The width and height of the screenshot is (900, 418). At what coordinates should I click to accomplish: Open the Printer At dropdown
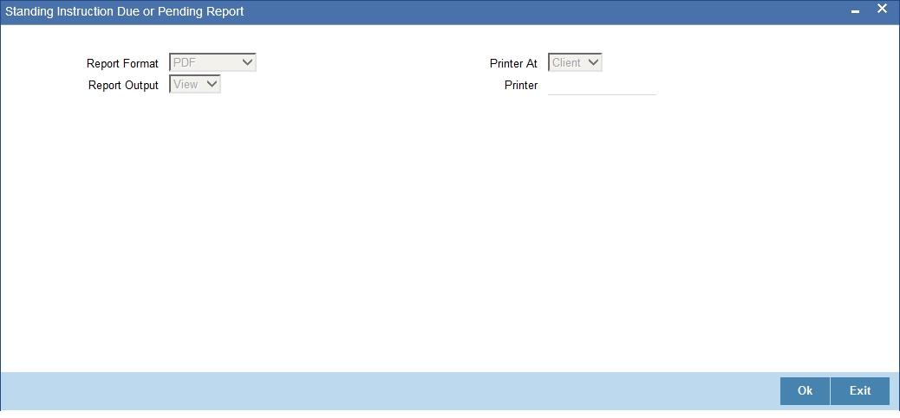pos(575,62)
